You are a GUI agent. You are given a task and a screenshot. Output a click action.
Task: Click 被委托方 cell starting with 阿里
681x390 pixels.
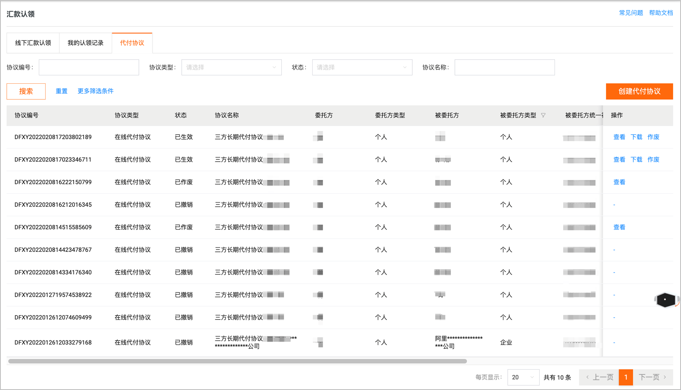459,342
